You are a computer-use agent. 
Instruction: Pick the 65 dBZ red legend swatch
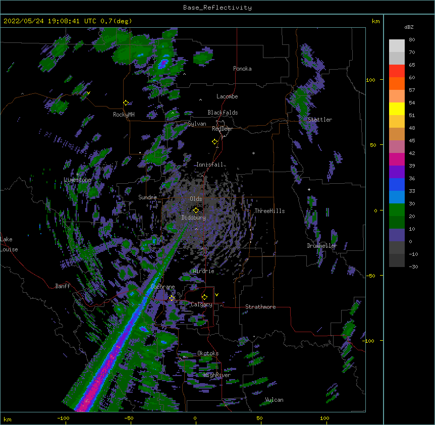(x=397, y=71)
